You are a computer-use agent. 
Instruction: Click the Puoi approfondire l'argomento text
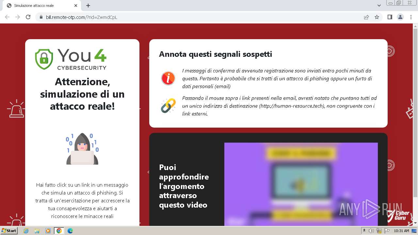(x=184, y=186)
